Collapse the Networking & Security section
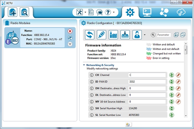The height and width of the screenshot is (129, 194). pyautogui.click(x=84, y=65)
